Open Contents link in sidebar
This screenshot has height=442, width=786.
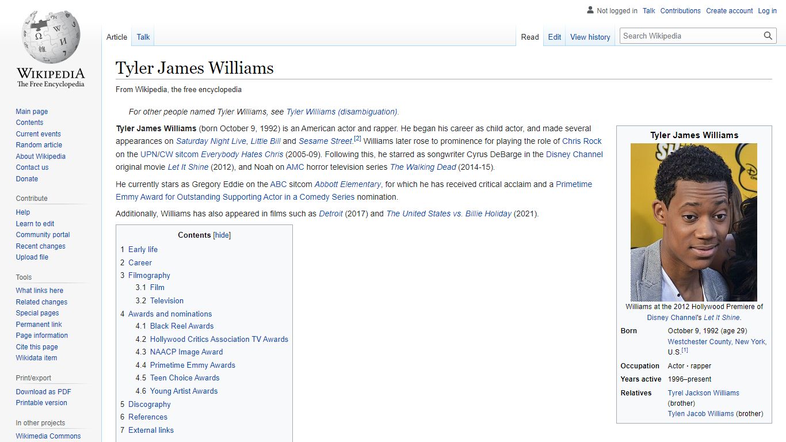click(29, 123)
